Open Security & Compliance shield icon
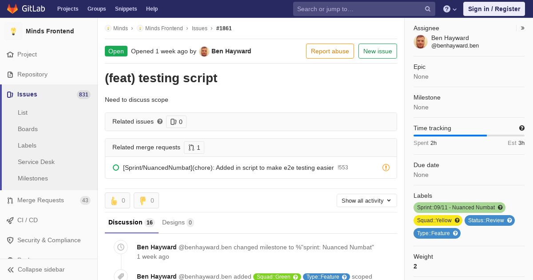The width and height of the screenshot is (533, 280). pos(10,240)
